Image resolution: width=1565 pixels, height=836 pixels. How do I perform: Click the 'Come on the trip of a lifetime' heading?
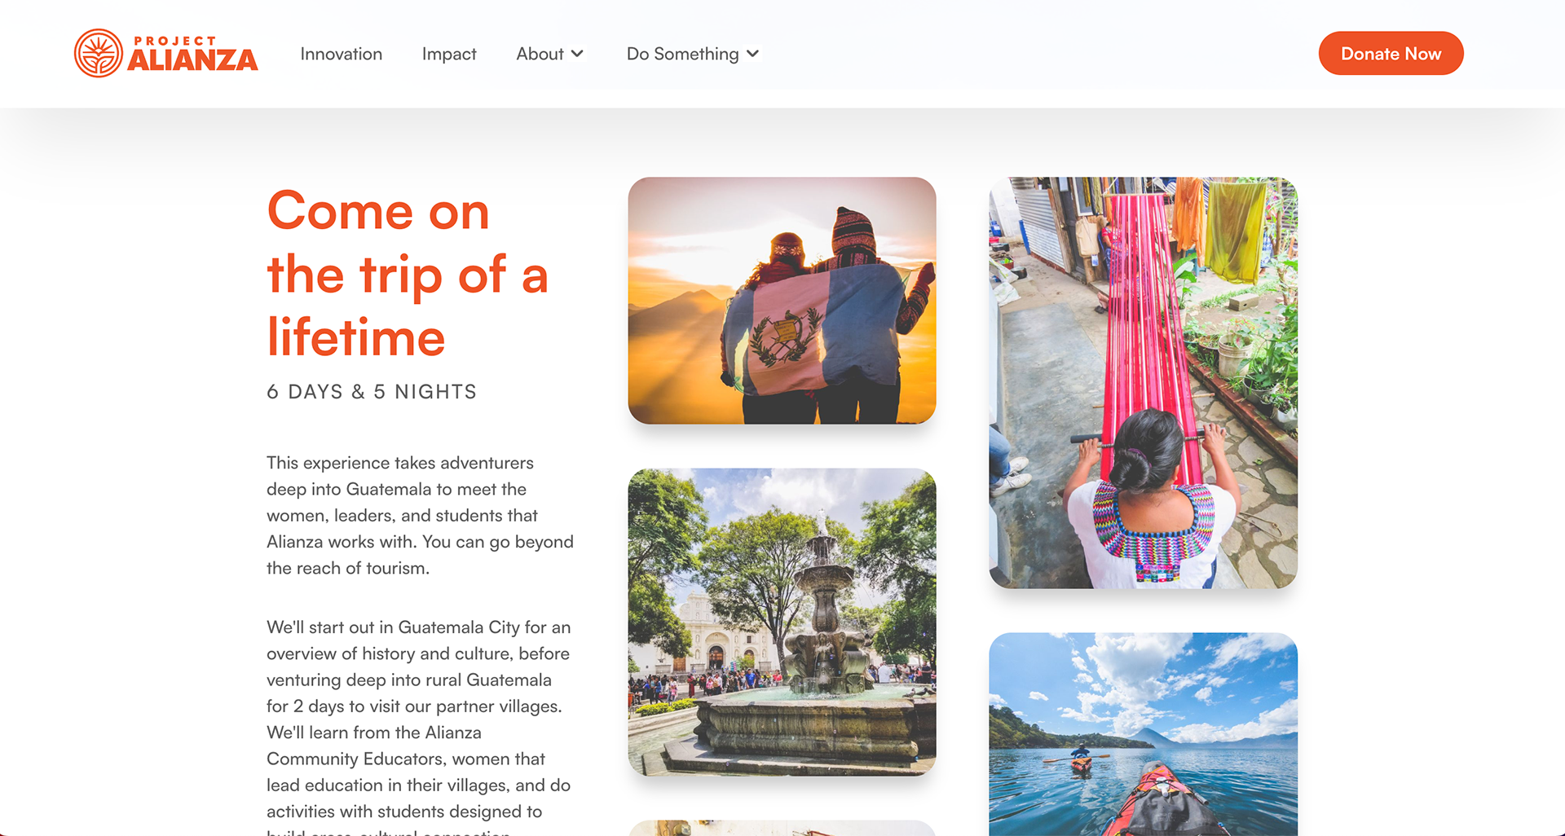click(x=408, y=274)
